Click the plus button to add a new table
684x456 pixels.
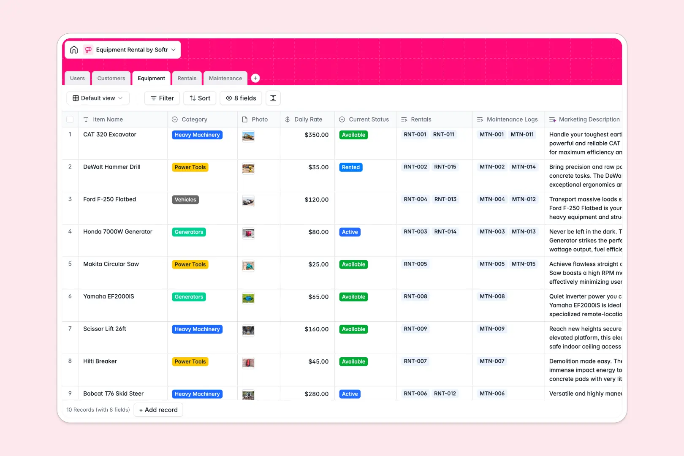255,78
